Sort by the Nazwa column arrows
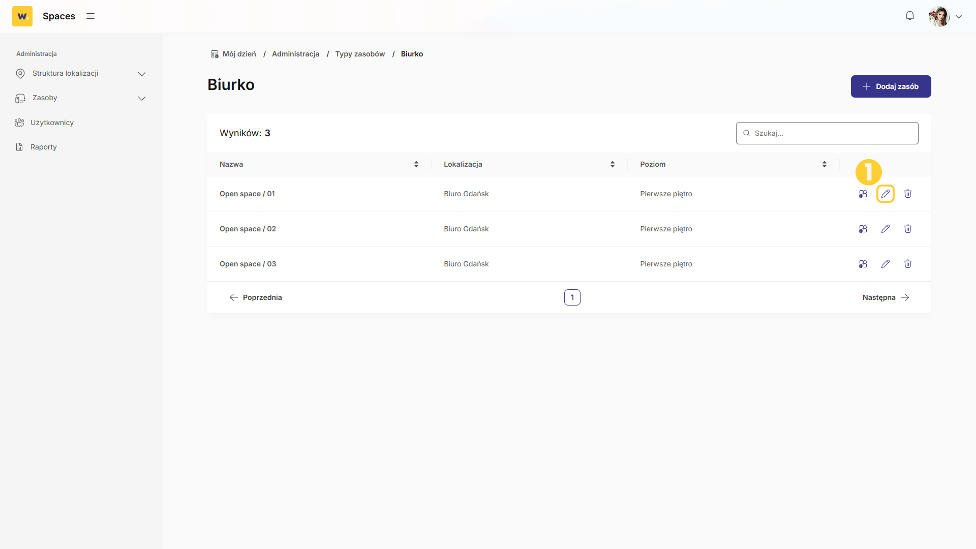Image resolution: width=976 pixels, height=549 pixels. 416,164
